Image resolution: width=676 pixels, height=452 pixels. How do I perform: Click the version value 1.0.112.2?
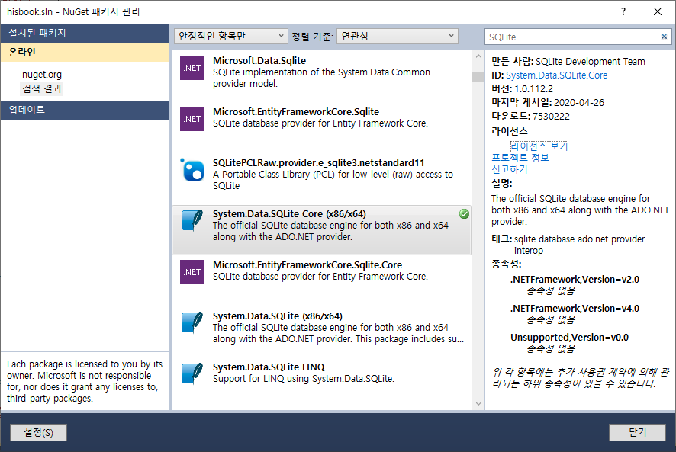tap(534, 89)
